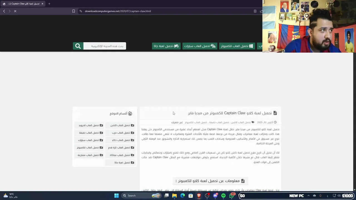
Task: Click the تحميل العاب خفيفة tag under title
Action: point(219,122)
